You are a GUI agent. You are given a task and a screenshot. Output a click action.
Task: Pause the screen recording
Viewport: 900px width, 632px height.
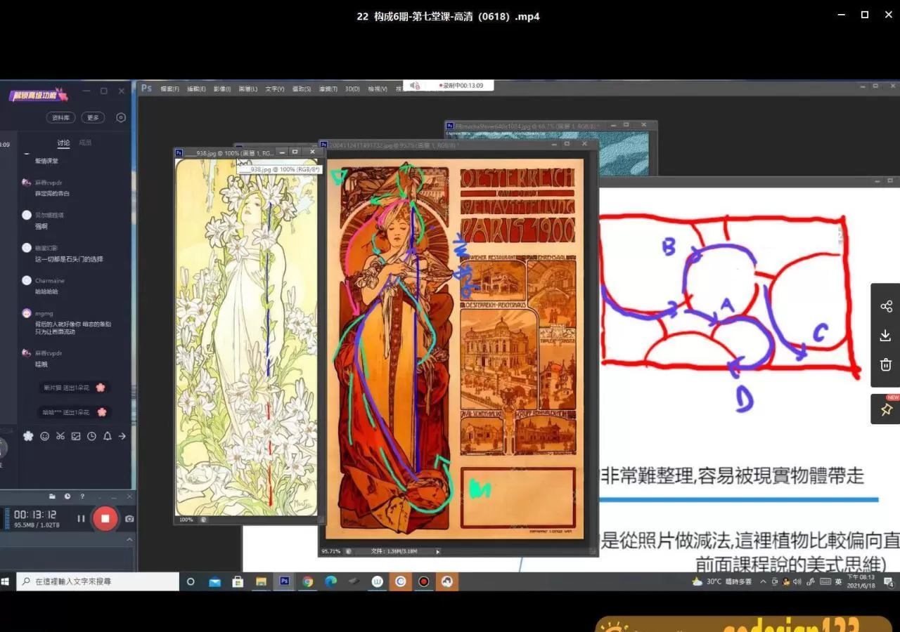(81, 518)
